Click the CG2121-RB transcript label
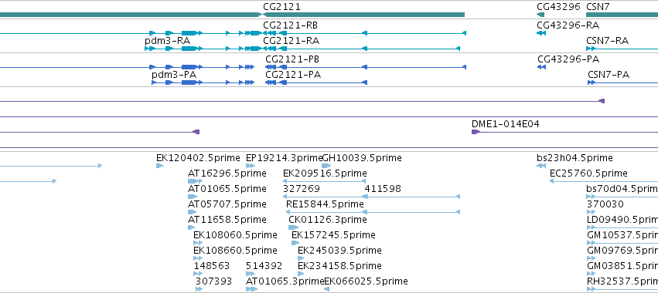 click(x=291, y=25)
